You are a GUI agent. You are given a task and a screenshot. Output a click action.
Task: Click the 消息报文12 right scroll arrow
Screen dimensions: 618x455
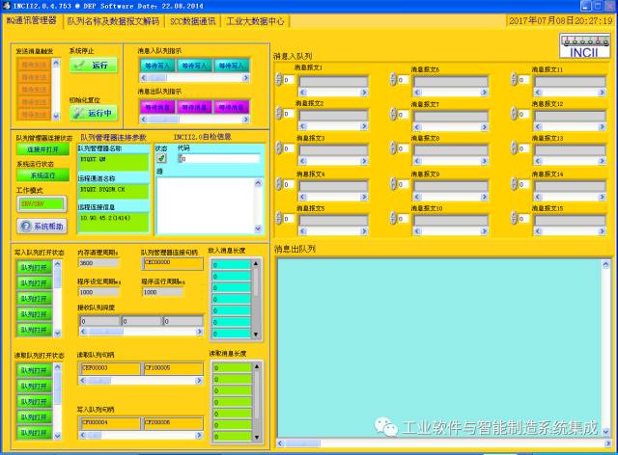click(x=602, y=126)
